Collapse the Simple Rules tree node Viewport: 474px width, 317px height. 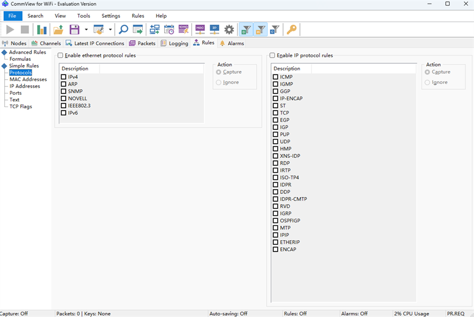[x=4, y=66]
